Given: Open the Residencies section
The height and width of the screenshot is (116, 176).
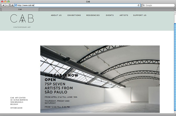Looking at the screenshot, I should (x=93, y=15).
